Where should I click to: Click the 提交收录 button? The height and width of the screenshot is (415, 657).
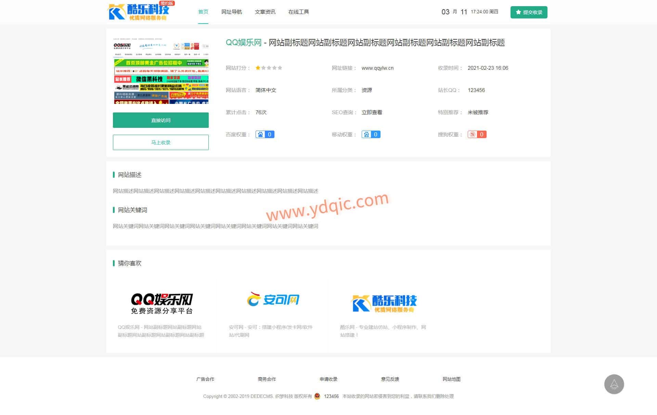tap(529, 12)
